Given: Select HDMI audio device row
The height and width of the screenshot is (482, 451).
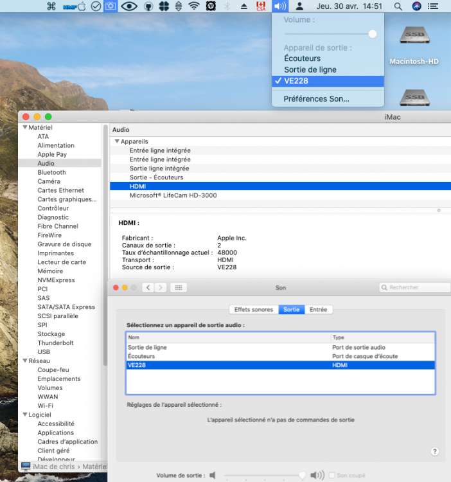Looking at the screenshot, I should coord(280,186).
